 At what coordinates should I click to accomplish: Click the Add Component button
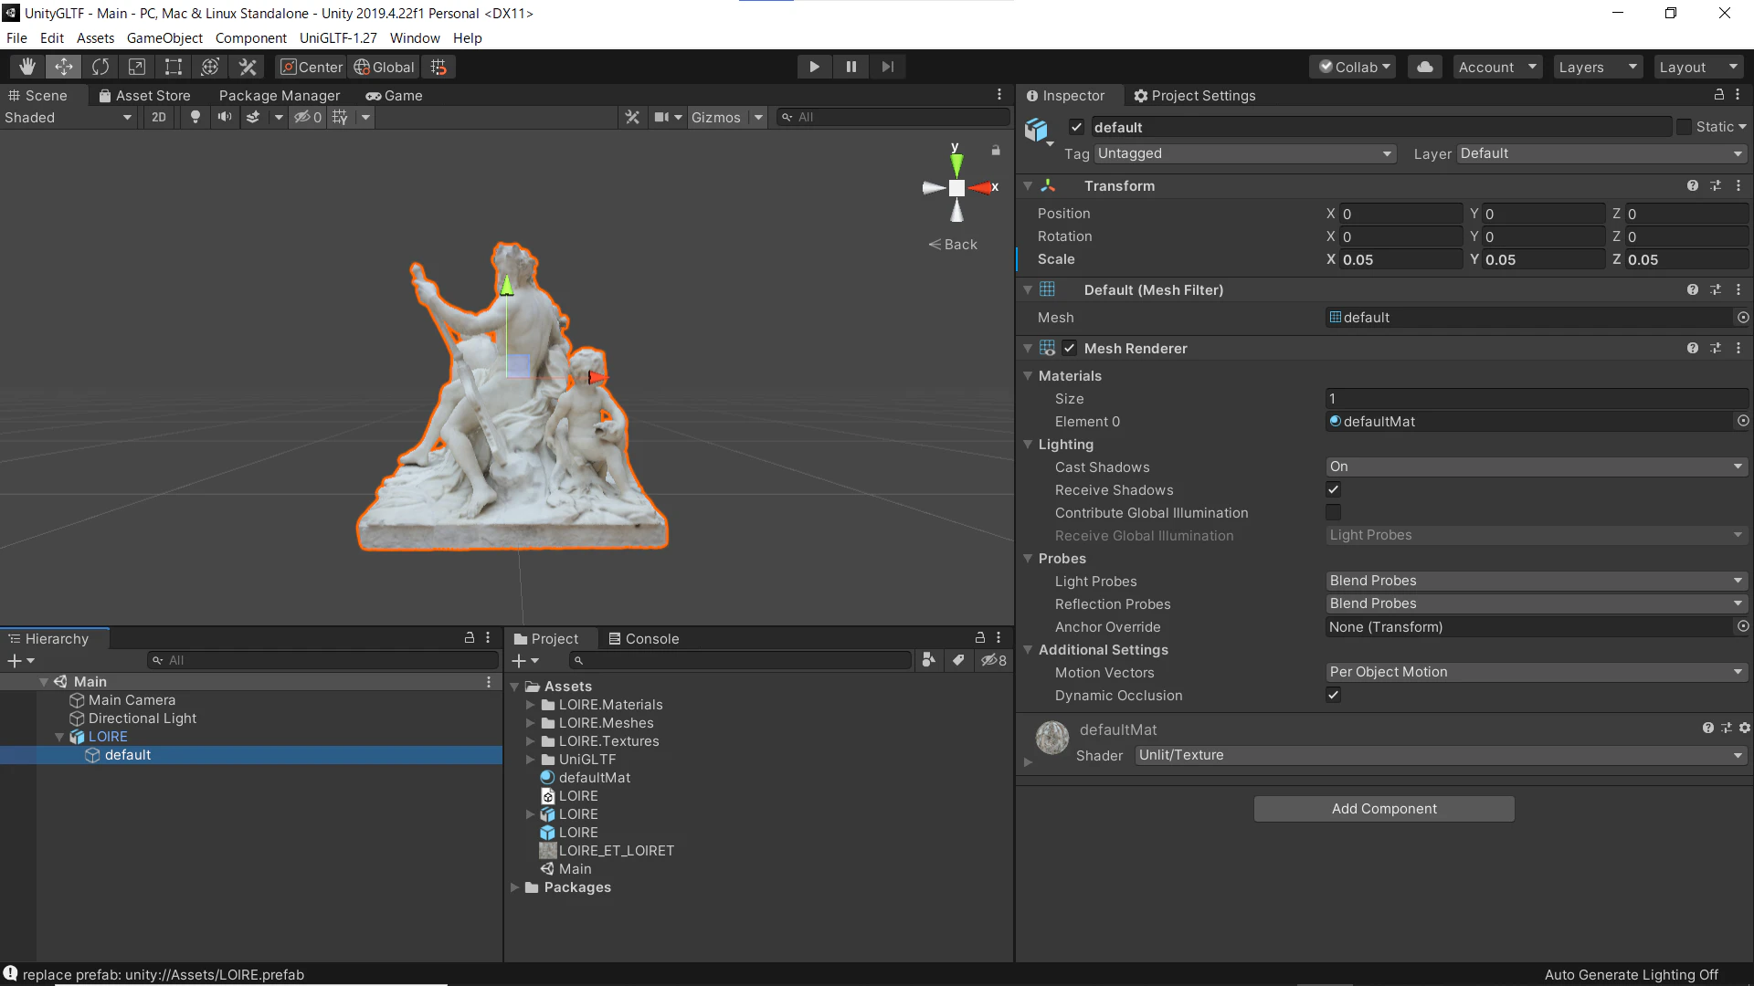[1384, 808]
